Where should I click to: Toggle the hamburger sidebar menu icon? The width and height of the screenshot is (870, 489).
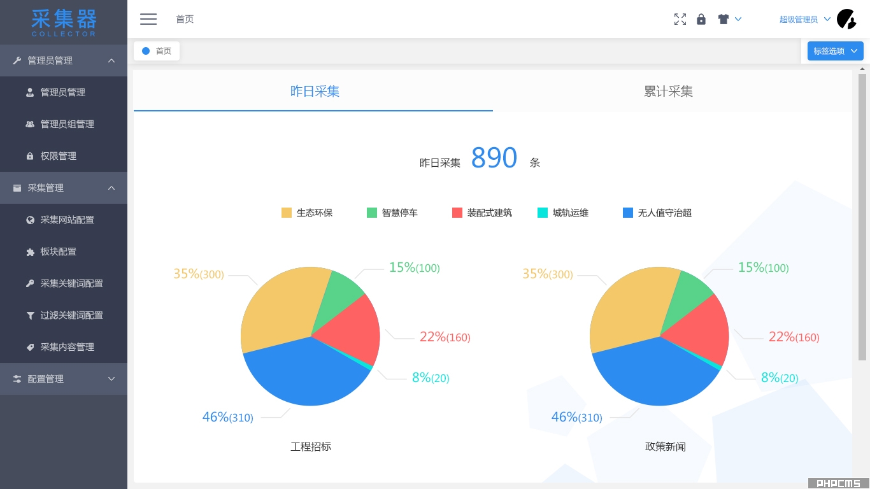click(148, 19)
